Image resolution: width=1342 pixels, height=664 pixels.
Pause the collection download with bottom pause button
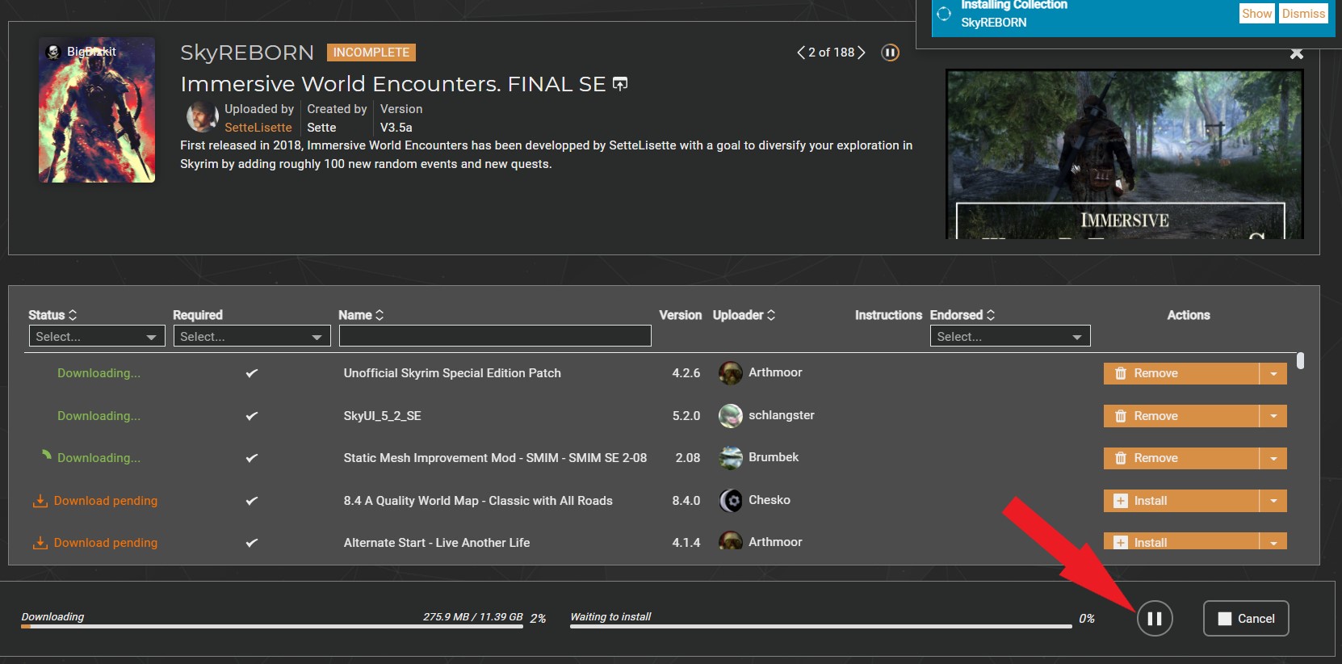(x=1155, y=619)
